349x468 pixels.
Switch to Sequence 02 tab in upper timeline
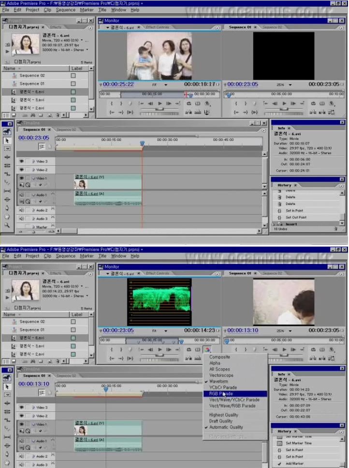(66, 130)
